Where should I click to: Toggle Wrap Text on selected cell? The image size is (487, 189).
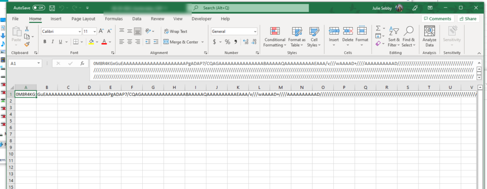[x=175, y=31]
